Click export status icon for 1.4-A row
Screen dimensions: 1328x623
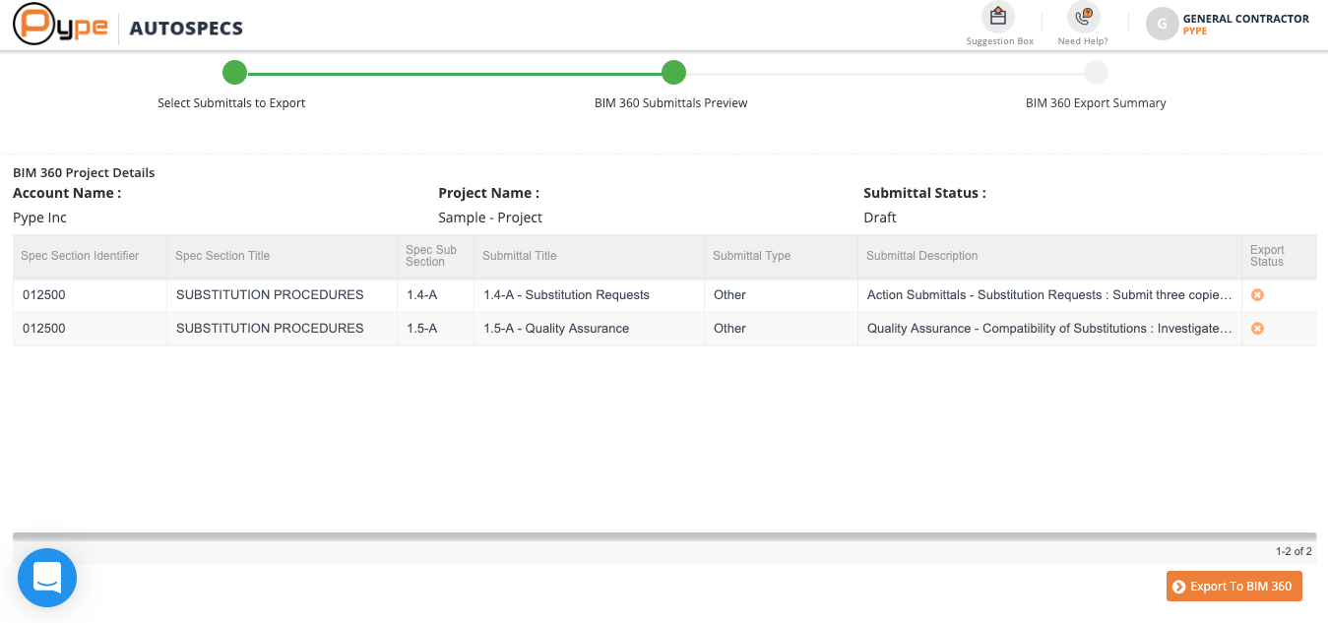click(1257, 295)
